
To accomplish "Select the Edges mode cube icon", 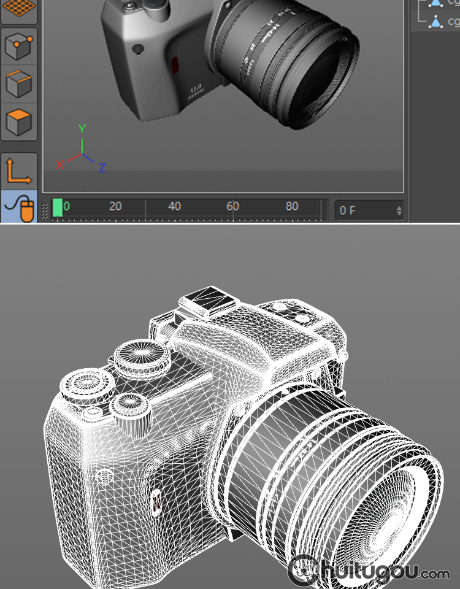I will click(19, 84).
